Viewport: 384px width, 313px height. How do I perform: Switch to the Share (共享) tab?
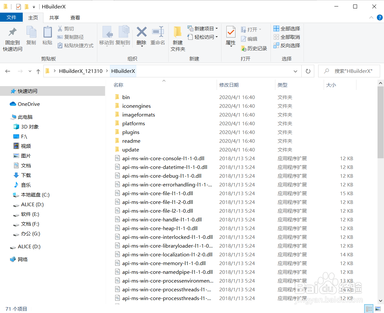pyautogui.click(x=54, y=17)
